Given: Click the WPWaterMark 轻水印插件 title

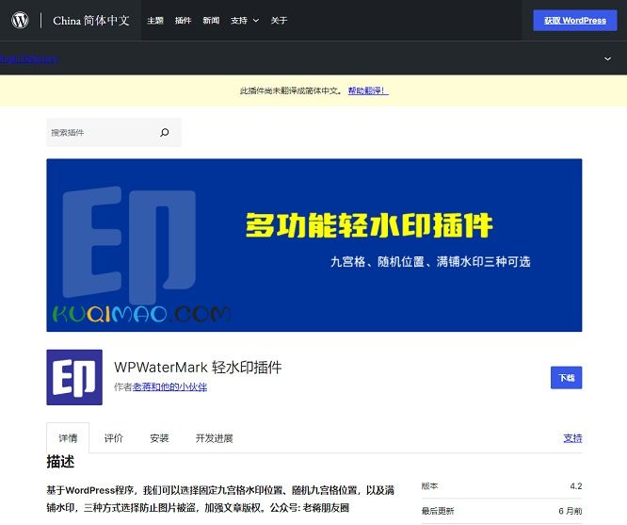Looking at the screenshot, I should pos(198,368).
